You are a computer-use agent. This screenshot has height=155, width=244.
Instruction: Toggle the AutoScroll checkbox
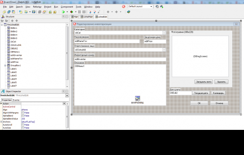coord(23,125)
